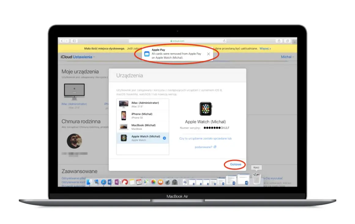Click the Zaawansowane heading
Image resolution: width=355 pixels, height=224 pixels.
[x=80, y=171]
